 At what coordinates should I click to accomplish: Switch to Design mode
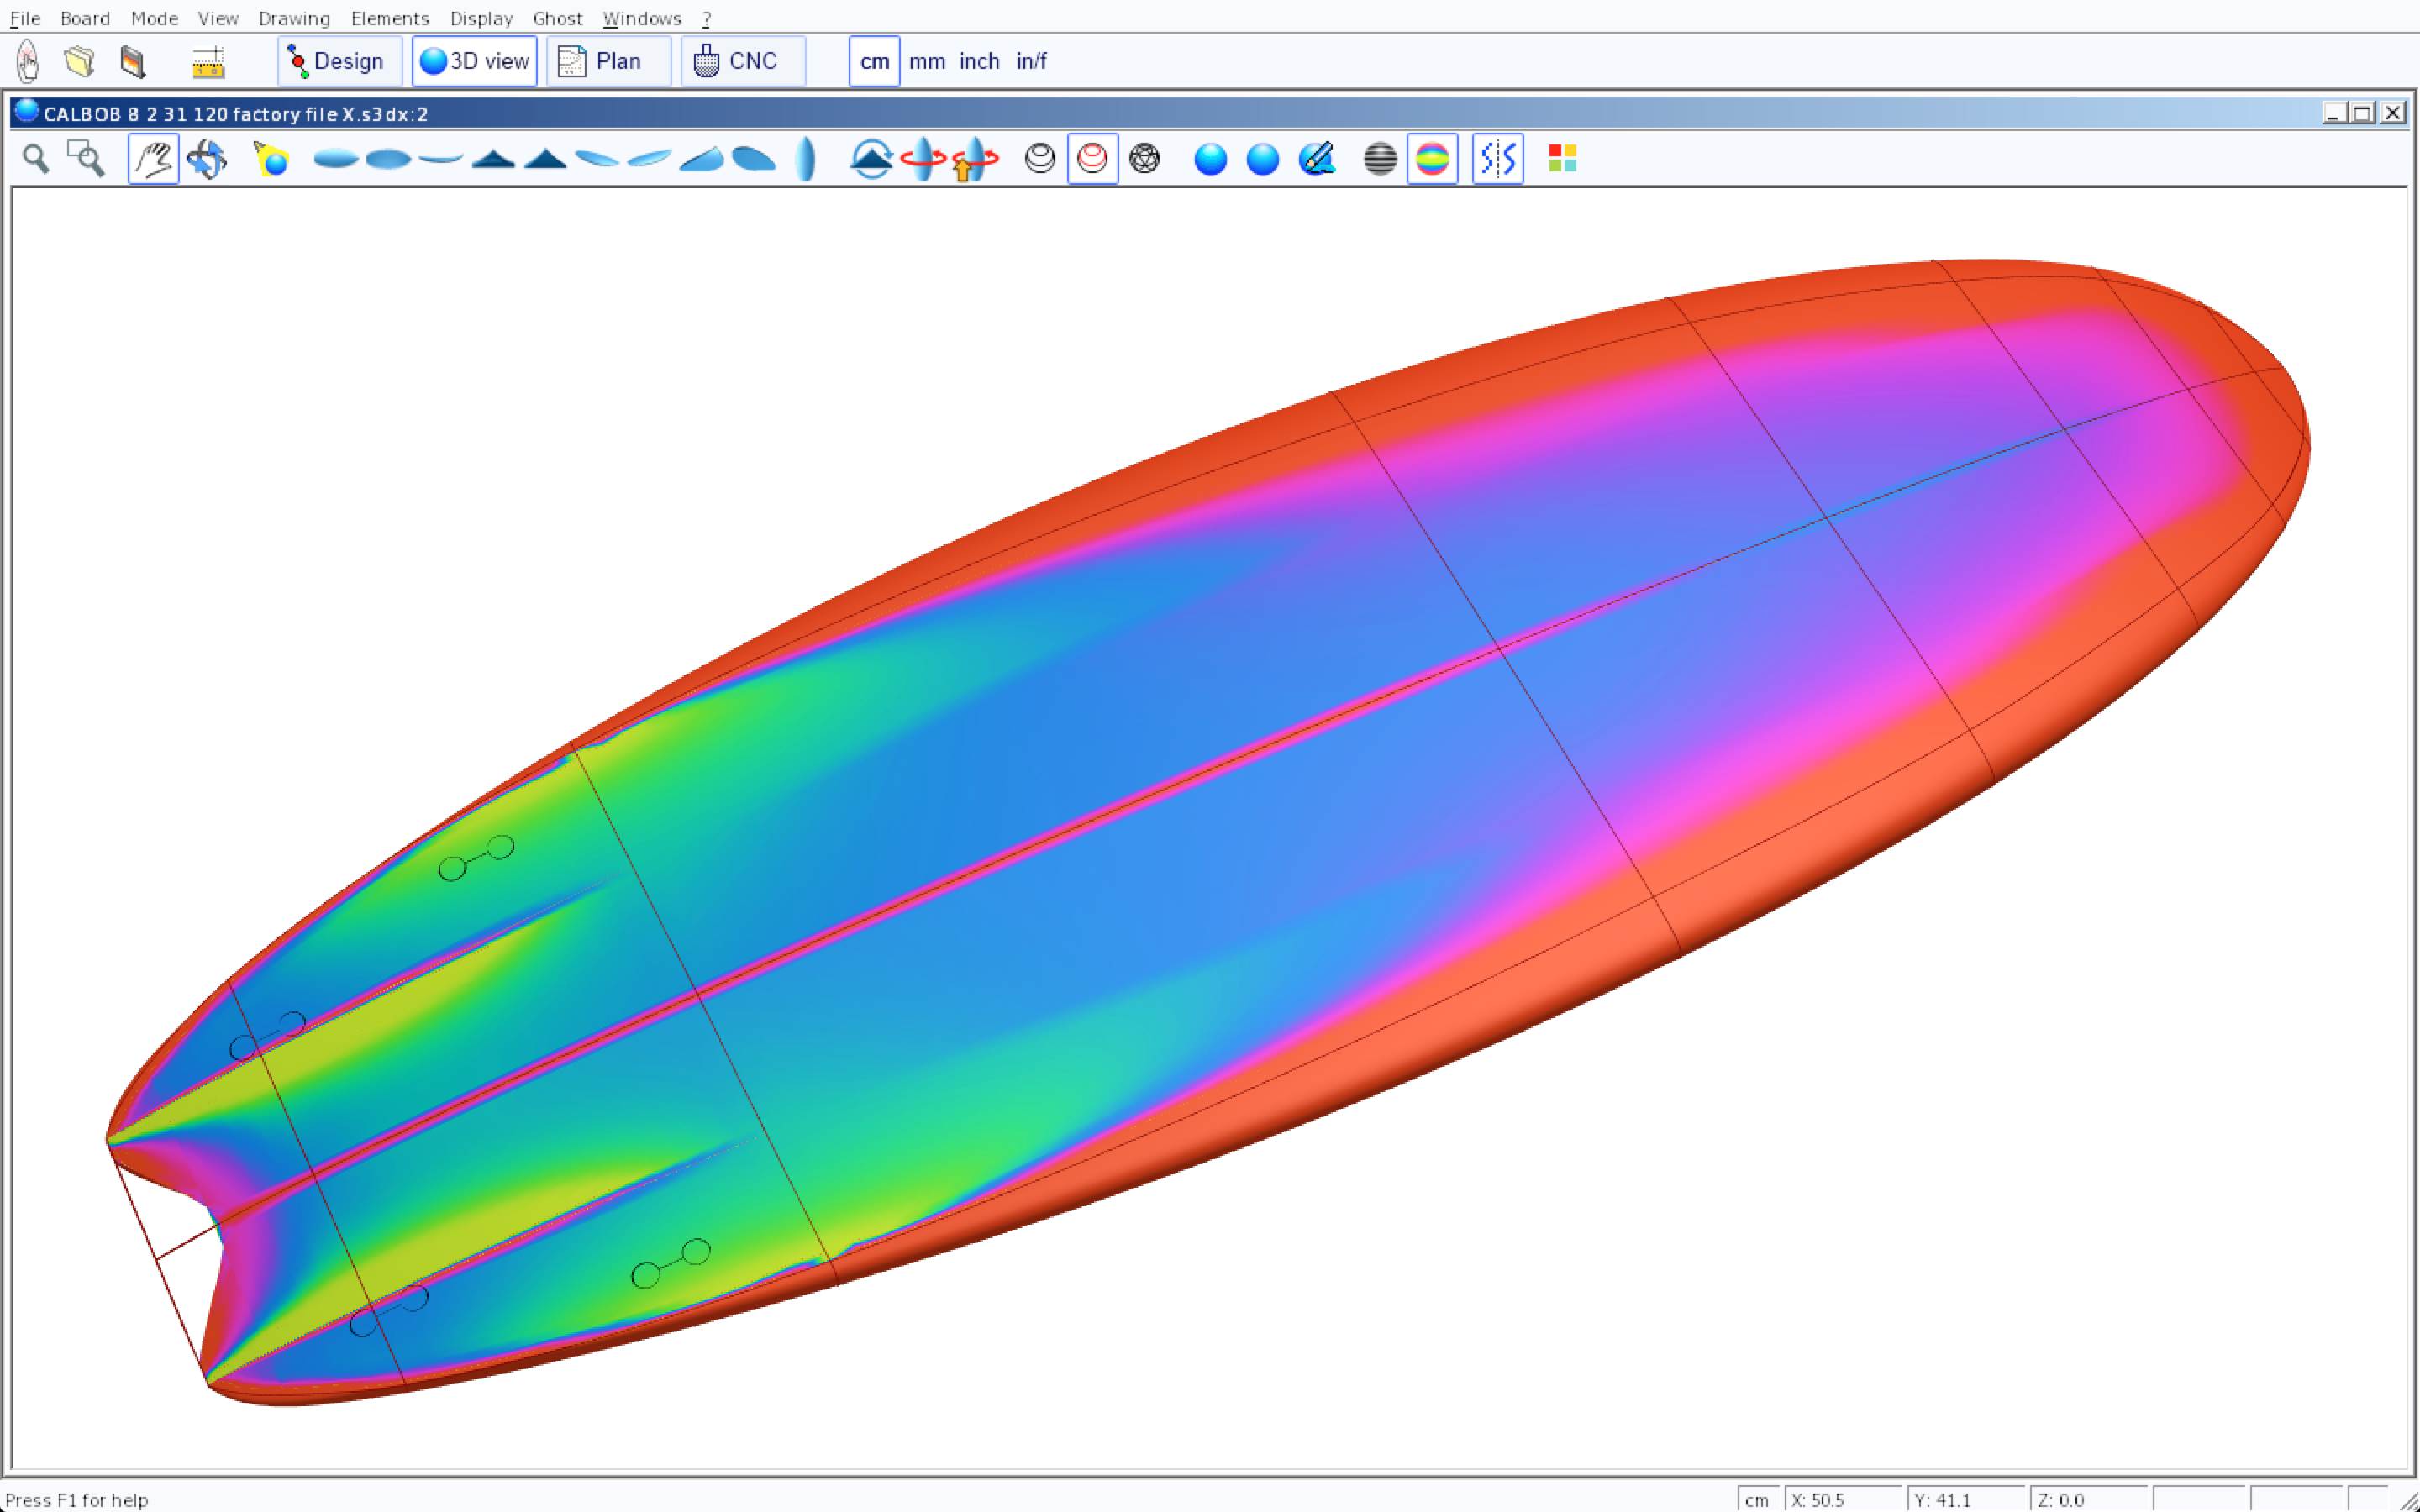pyautogui.click(x=340, y=61)
